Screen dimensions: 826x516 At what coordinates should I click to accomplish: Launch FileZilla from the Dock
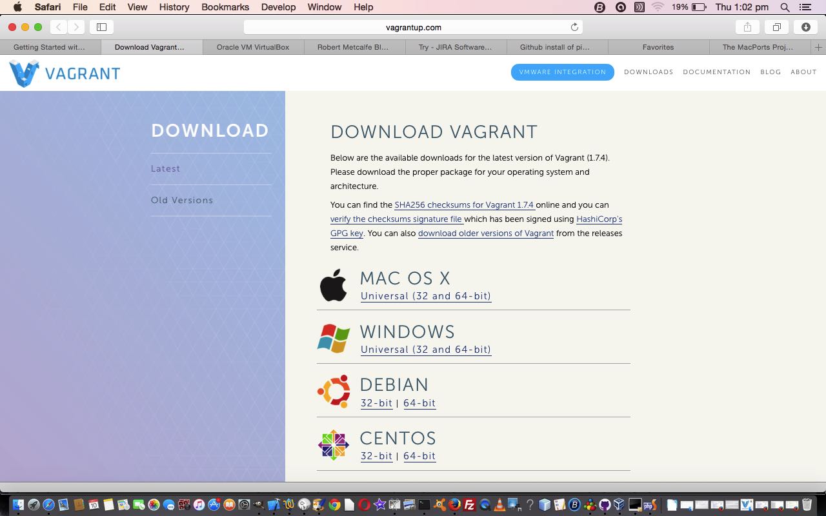coord(470,504)
